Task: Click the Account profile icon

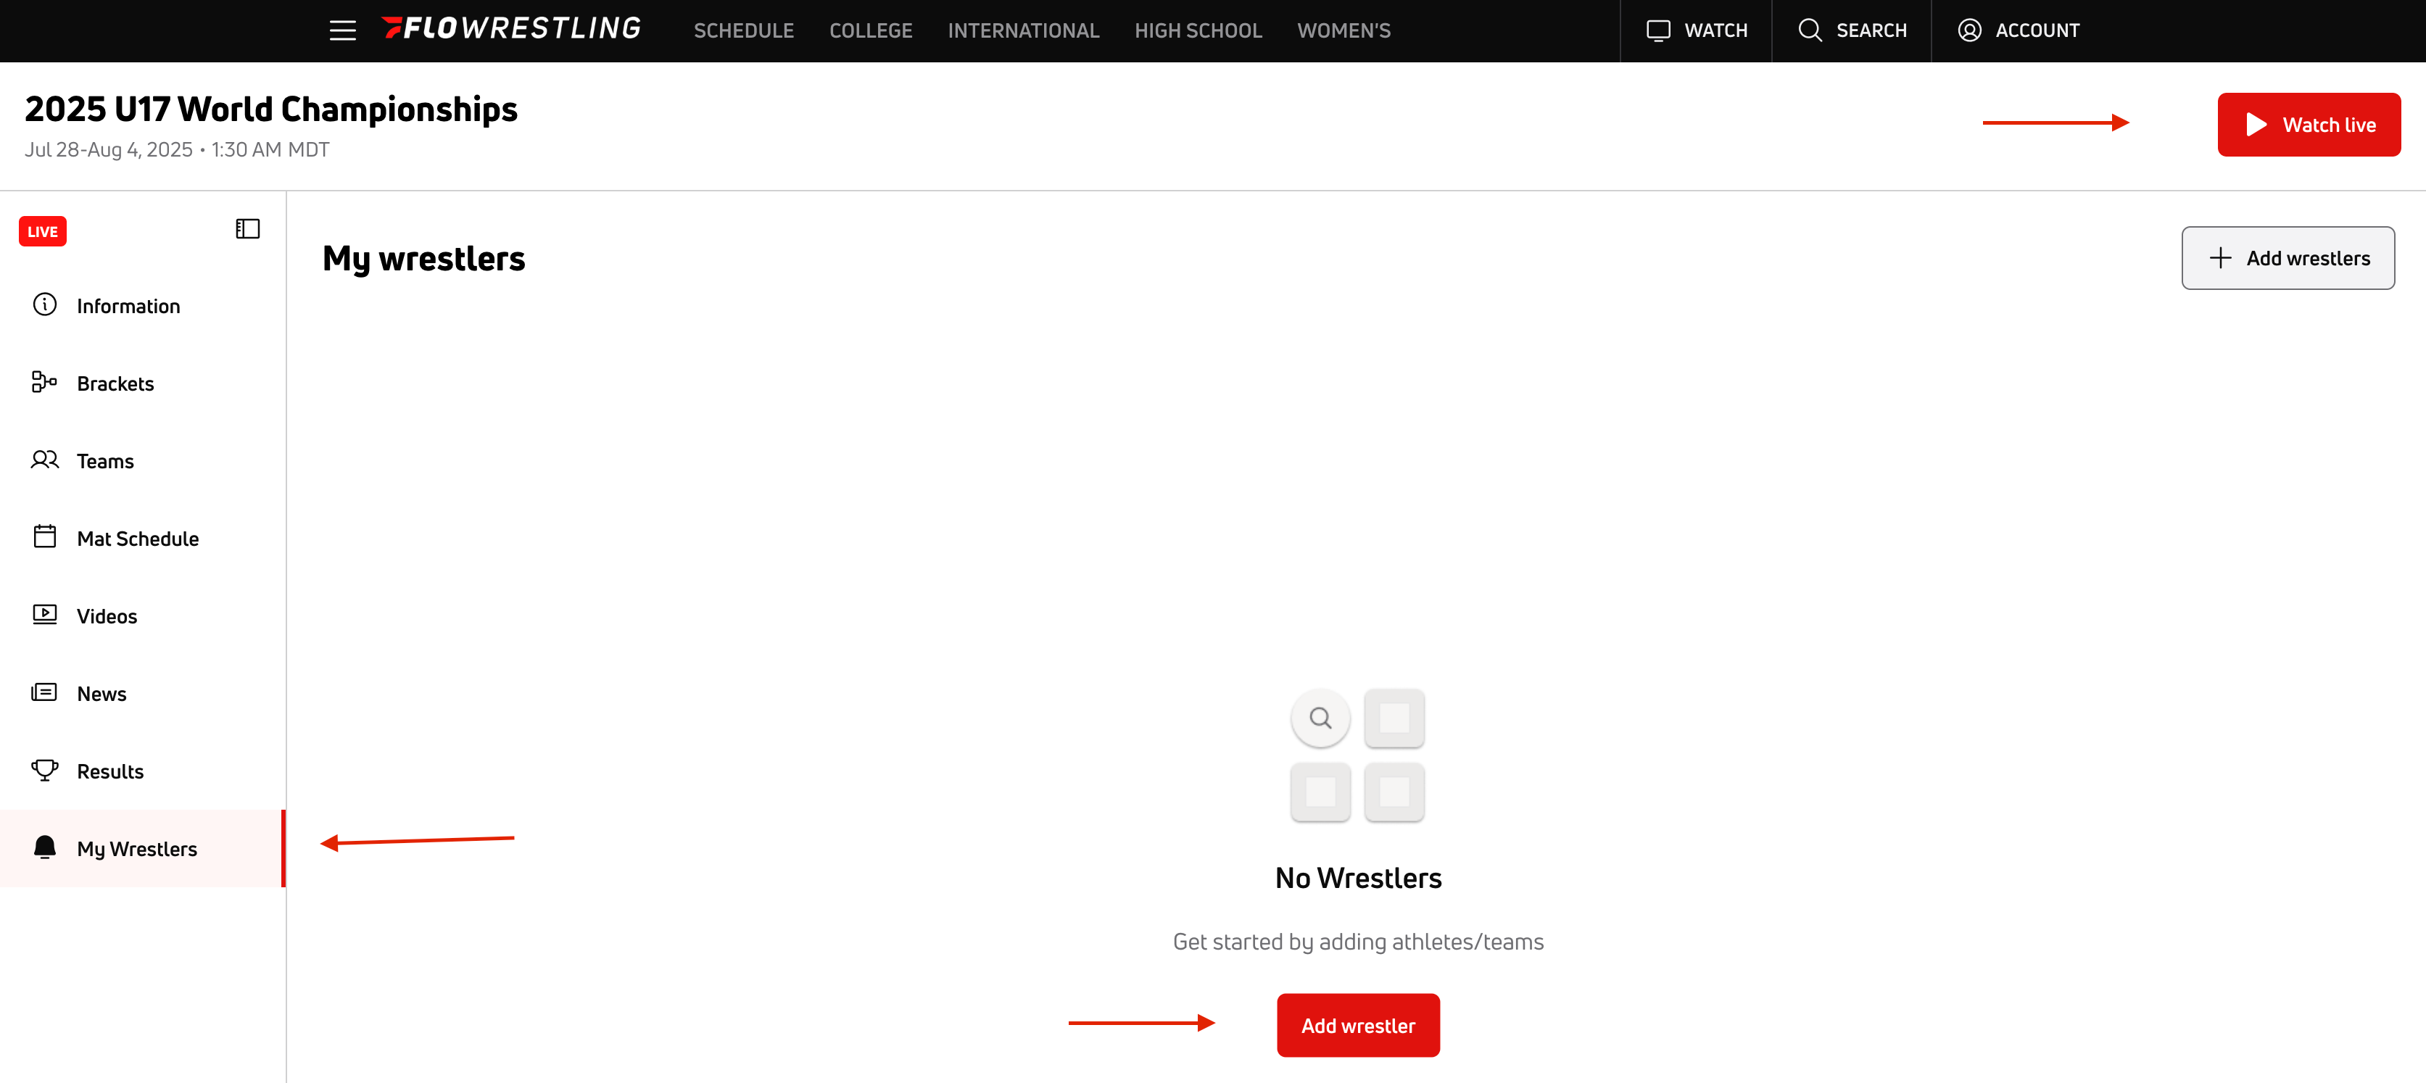Action: pos(1969,30)
